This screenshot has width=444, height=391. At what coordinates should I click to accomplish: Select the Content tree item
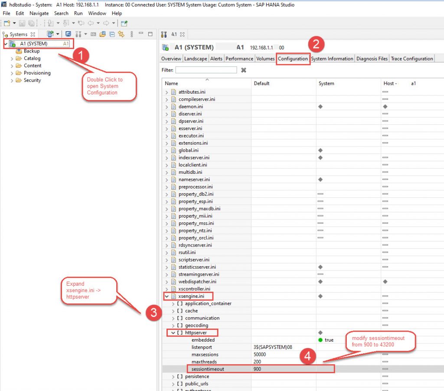33,66
